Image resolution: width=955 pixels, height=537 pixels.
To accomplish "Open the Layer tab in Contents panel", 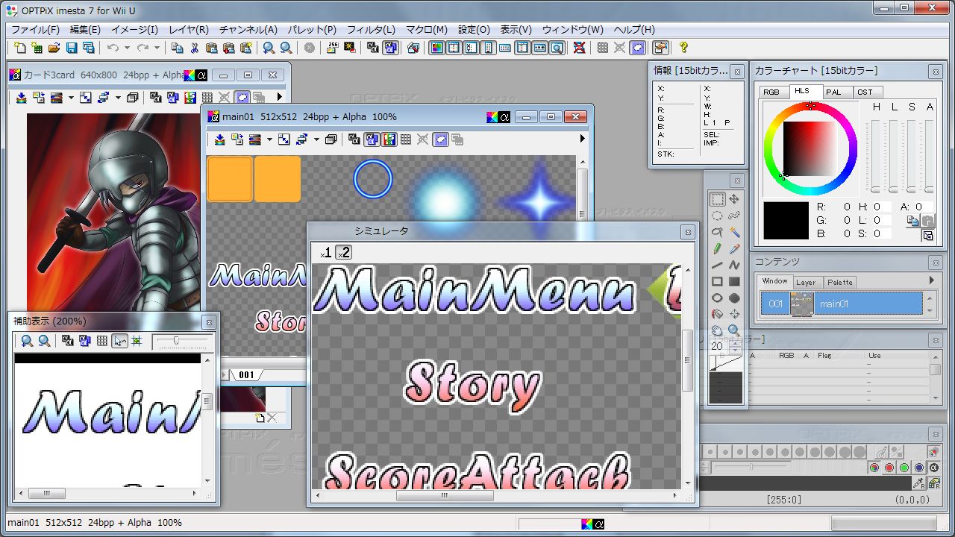I will [805, 282].
